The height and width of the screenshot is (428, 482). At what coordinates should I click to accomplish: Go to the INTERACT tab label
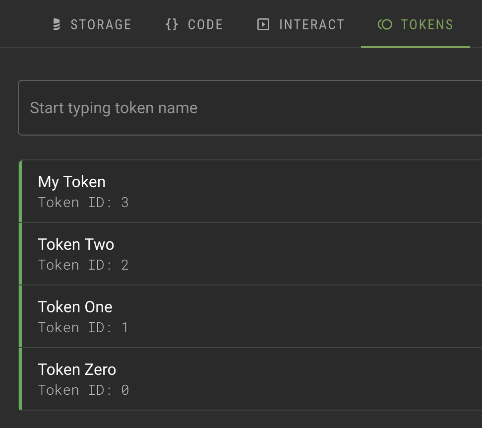coord(311,24)
